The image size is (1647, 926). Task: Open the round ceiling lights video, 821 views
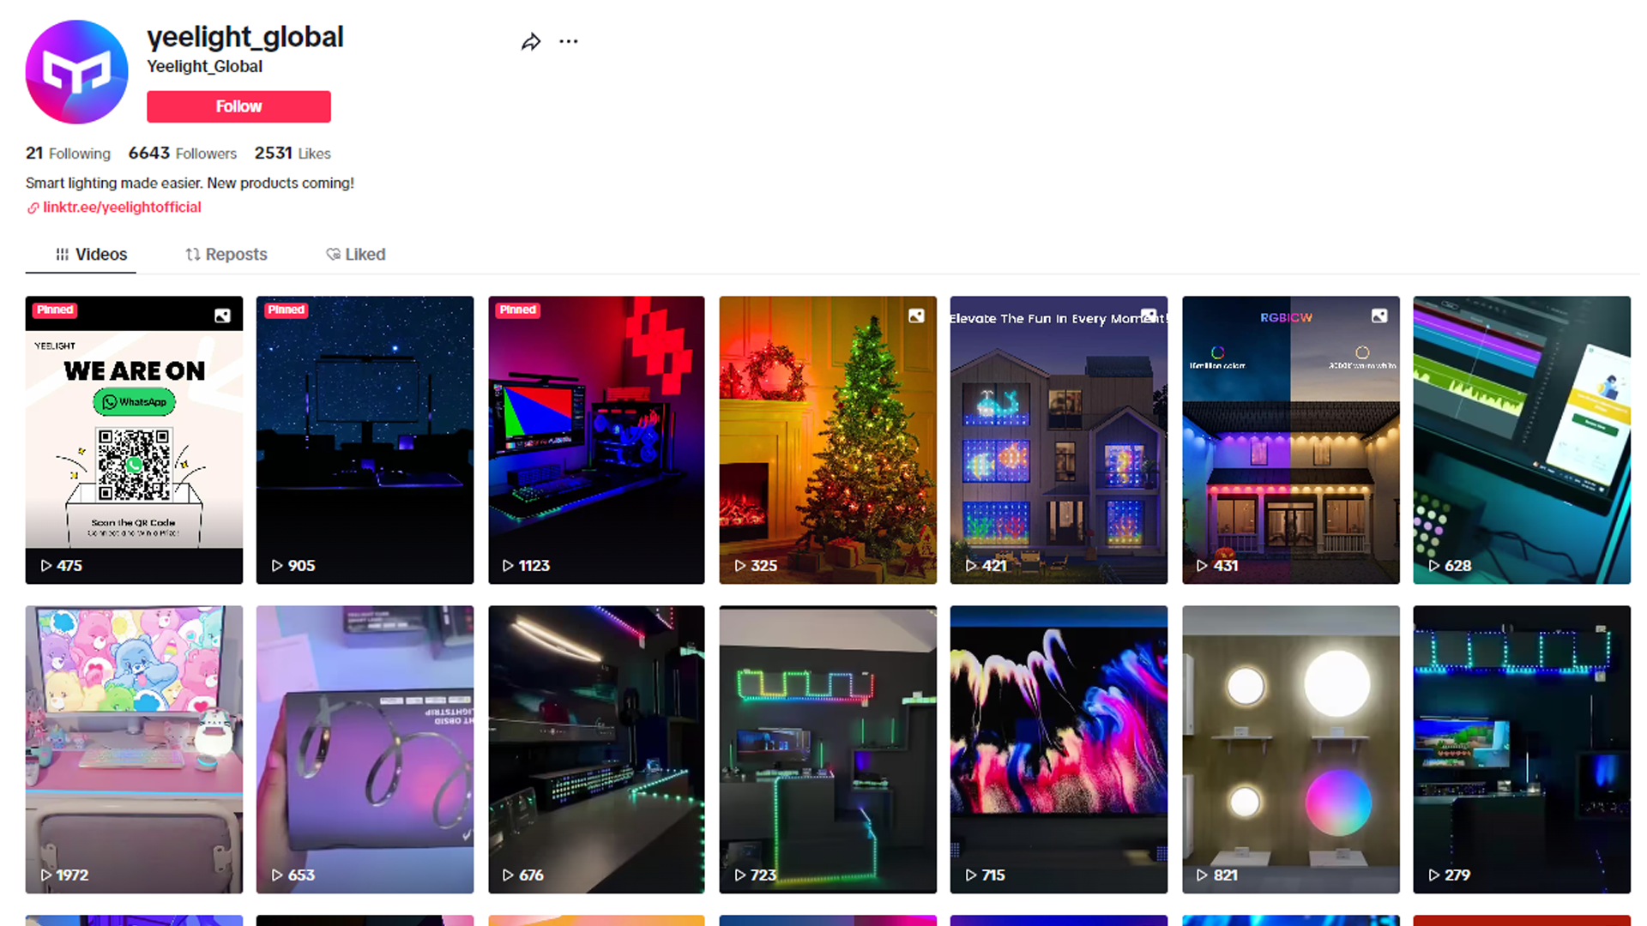click(1290, 749)
